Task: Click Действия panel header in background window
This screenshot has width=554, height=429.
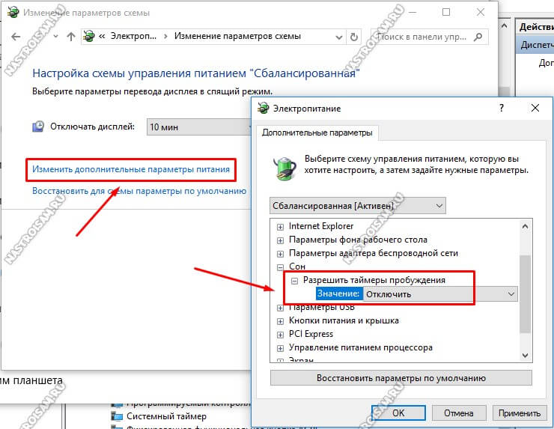Action: [x=536, y=27]
